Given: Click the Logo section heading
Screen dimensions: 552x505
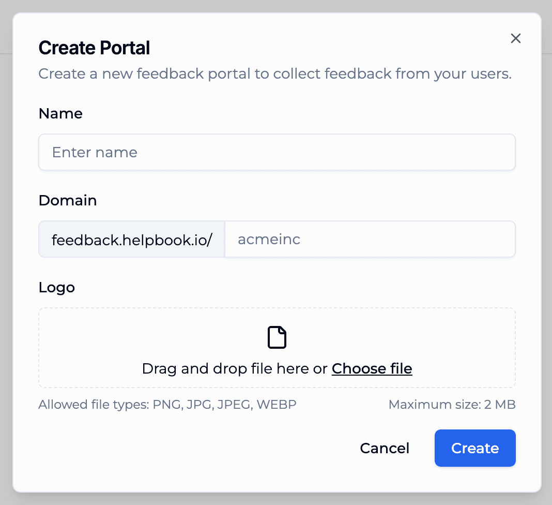Looking at the screenshot, I should point(57,288).
